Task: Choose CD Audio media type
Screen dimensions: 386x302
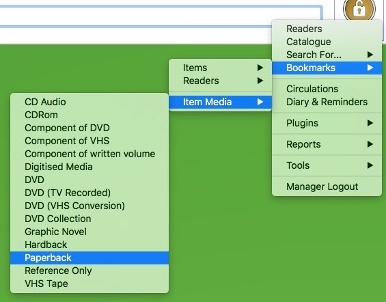Action: coord(89,102)
